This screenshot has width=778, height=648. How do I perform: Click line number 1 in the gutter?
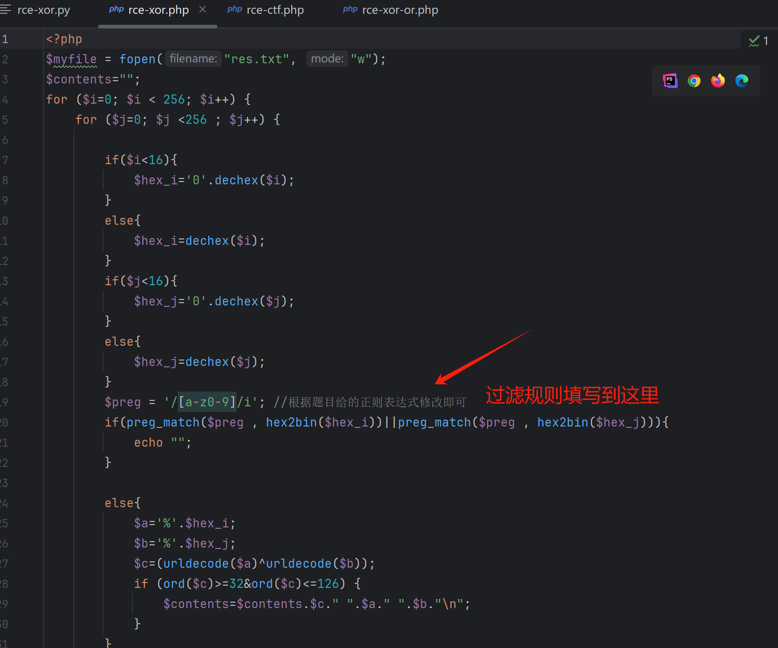click(5, 39)
